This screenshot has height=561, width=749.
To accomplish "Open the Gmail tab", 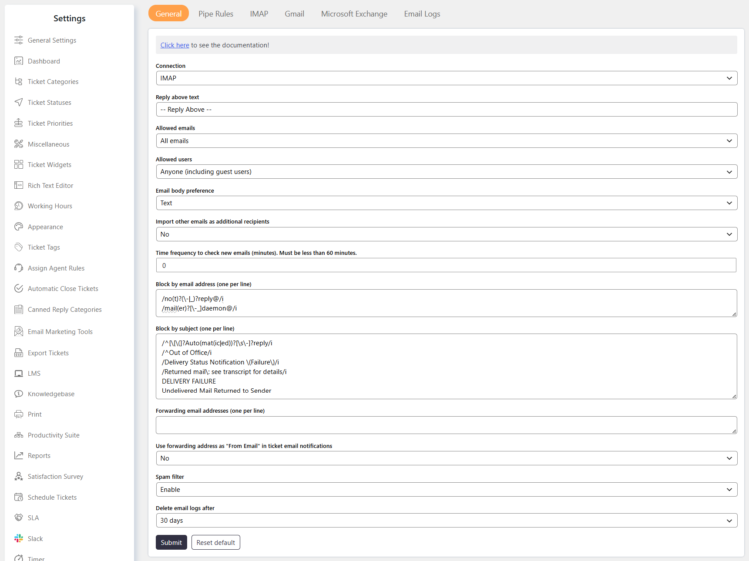I will [295, 13].
